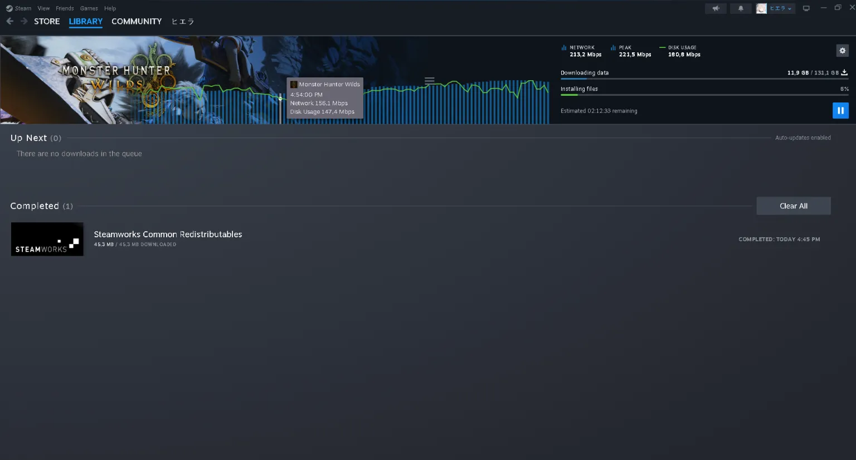
Task: Open the announcements megaphone icon
Action: coord(716,8)
